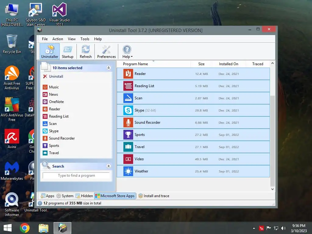The image size is (312, 234).
Task: Select News in the selected items list
Action: pos(50,94)
